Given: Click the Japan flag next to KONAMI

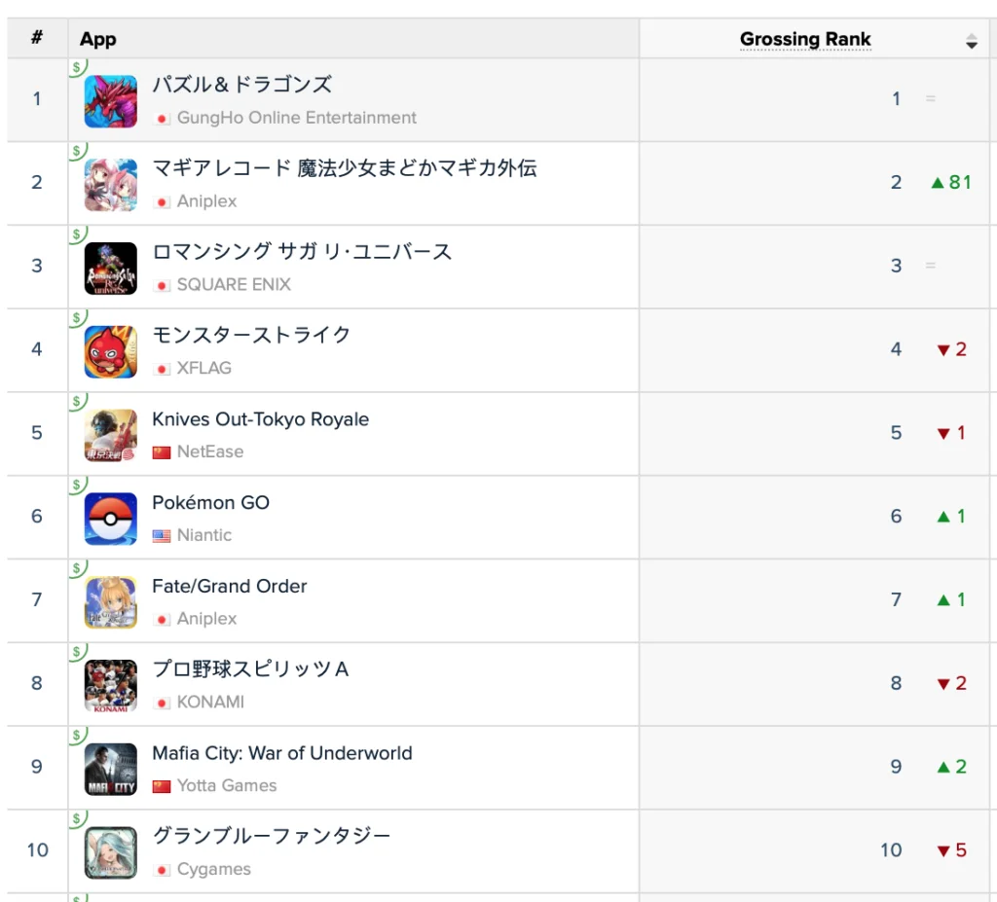Looking at the screenshot, I should tap(162, 703).
